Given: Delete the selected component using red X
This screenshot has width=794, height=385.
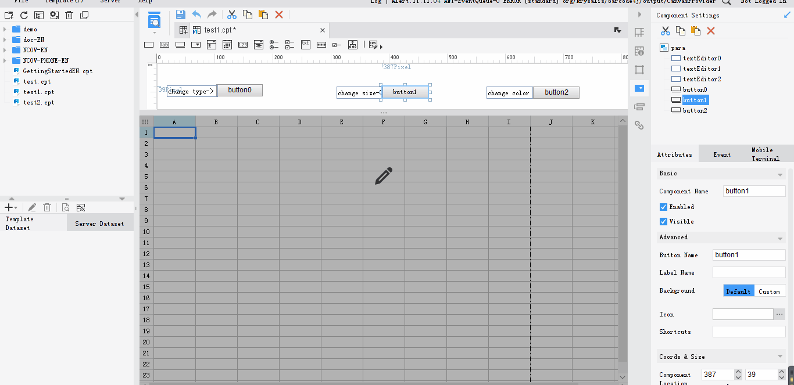Looking at the screenshot, I should (x=711, y=31).
